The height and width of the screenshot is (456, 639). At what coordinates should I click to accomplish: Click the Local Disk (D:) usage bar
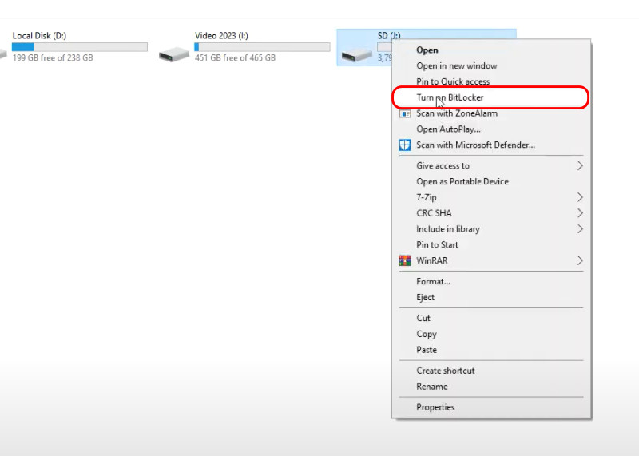click(80, 47)
